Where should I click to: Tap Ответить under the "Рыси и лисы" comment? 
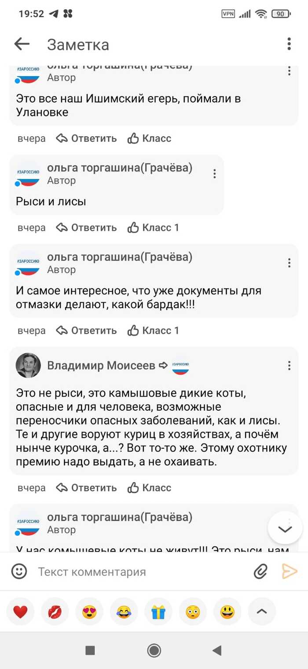click(x=87, y=227)
